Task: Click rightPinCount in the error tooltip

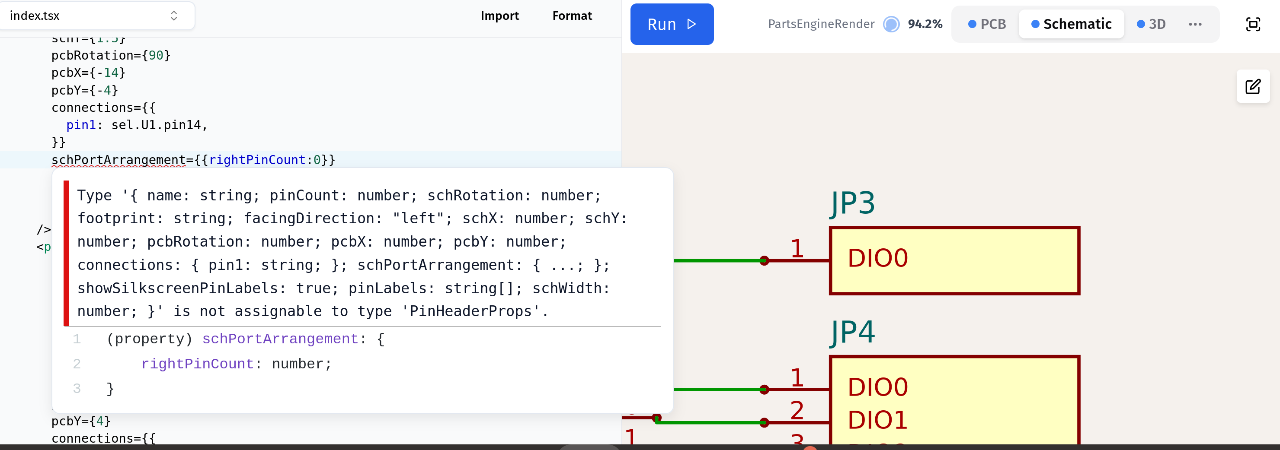Action: click(197, 364)
